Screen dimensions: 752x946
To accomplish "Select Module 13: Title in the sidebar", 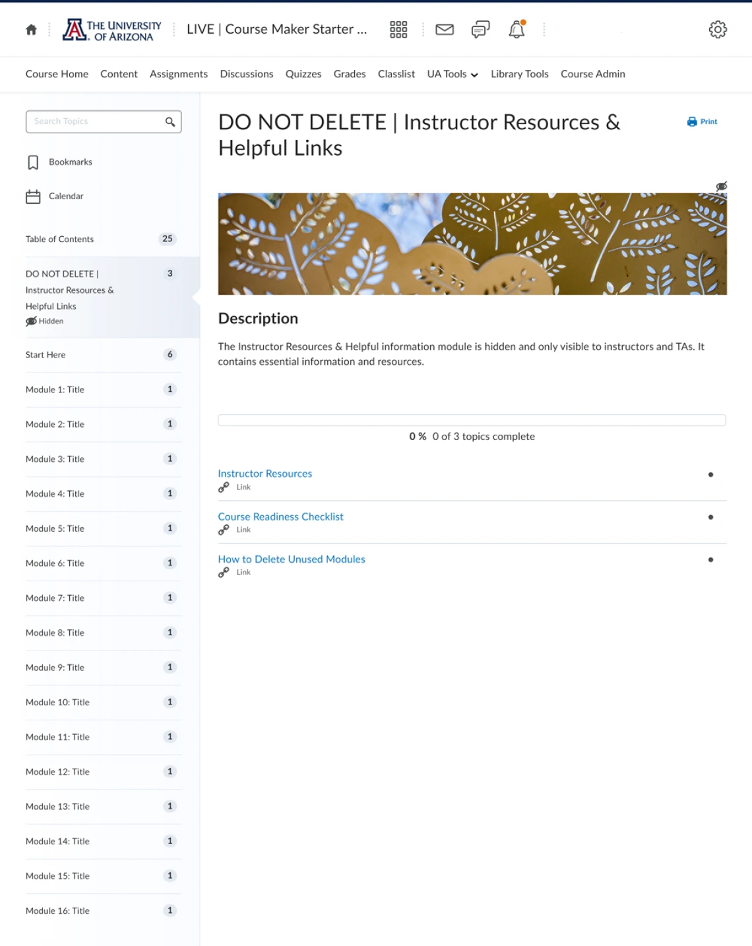I will (104, 807).
